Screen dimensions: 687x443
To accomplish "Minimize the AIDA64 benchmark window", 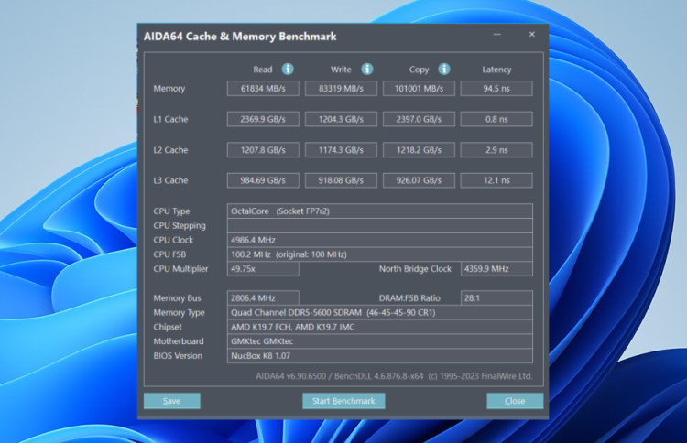I will pos(496,35).
